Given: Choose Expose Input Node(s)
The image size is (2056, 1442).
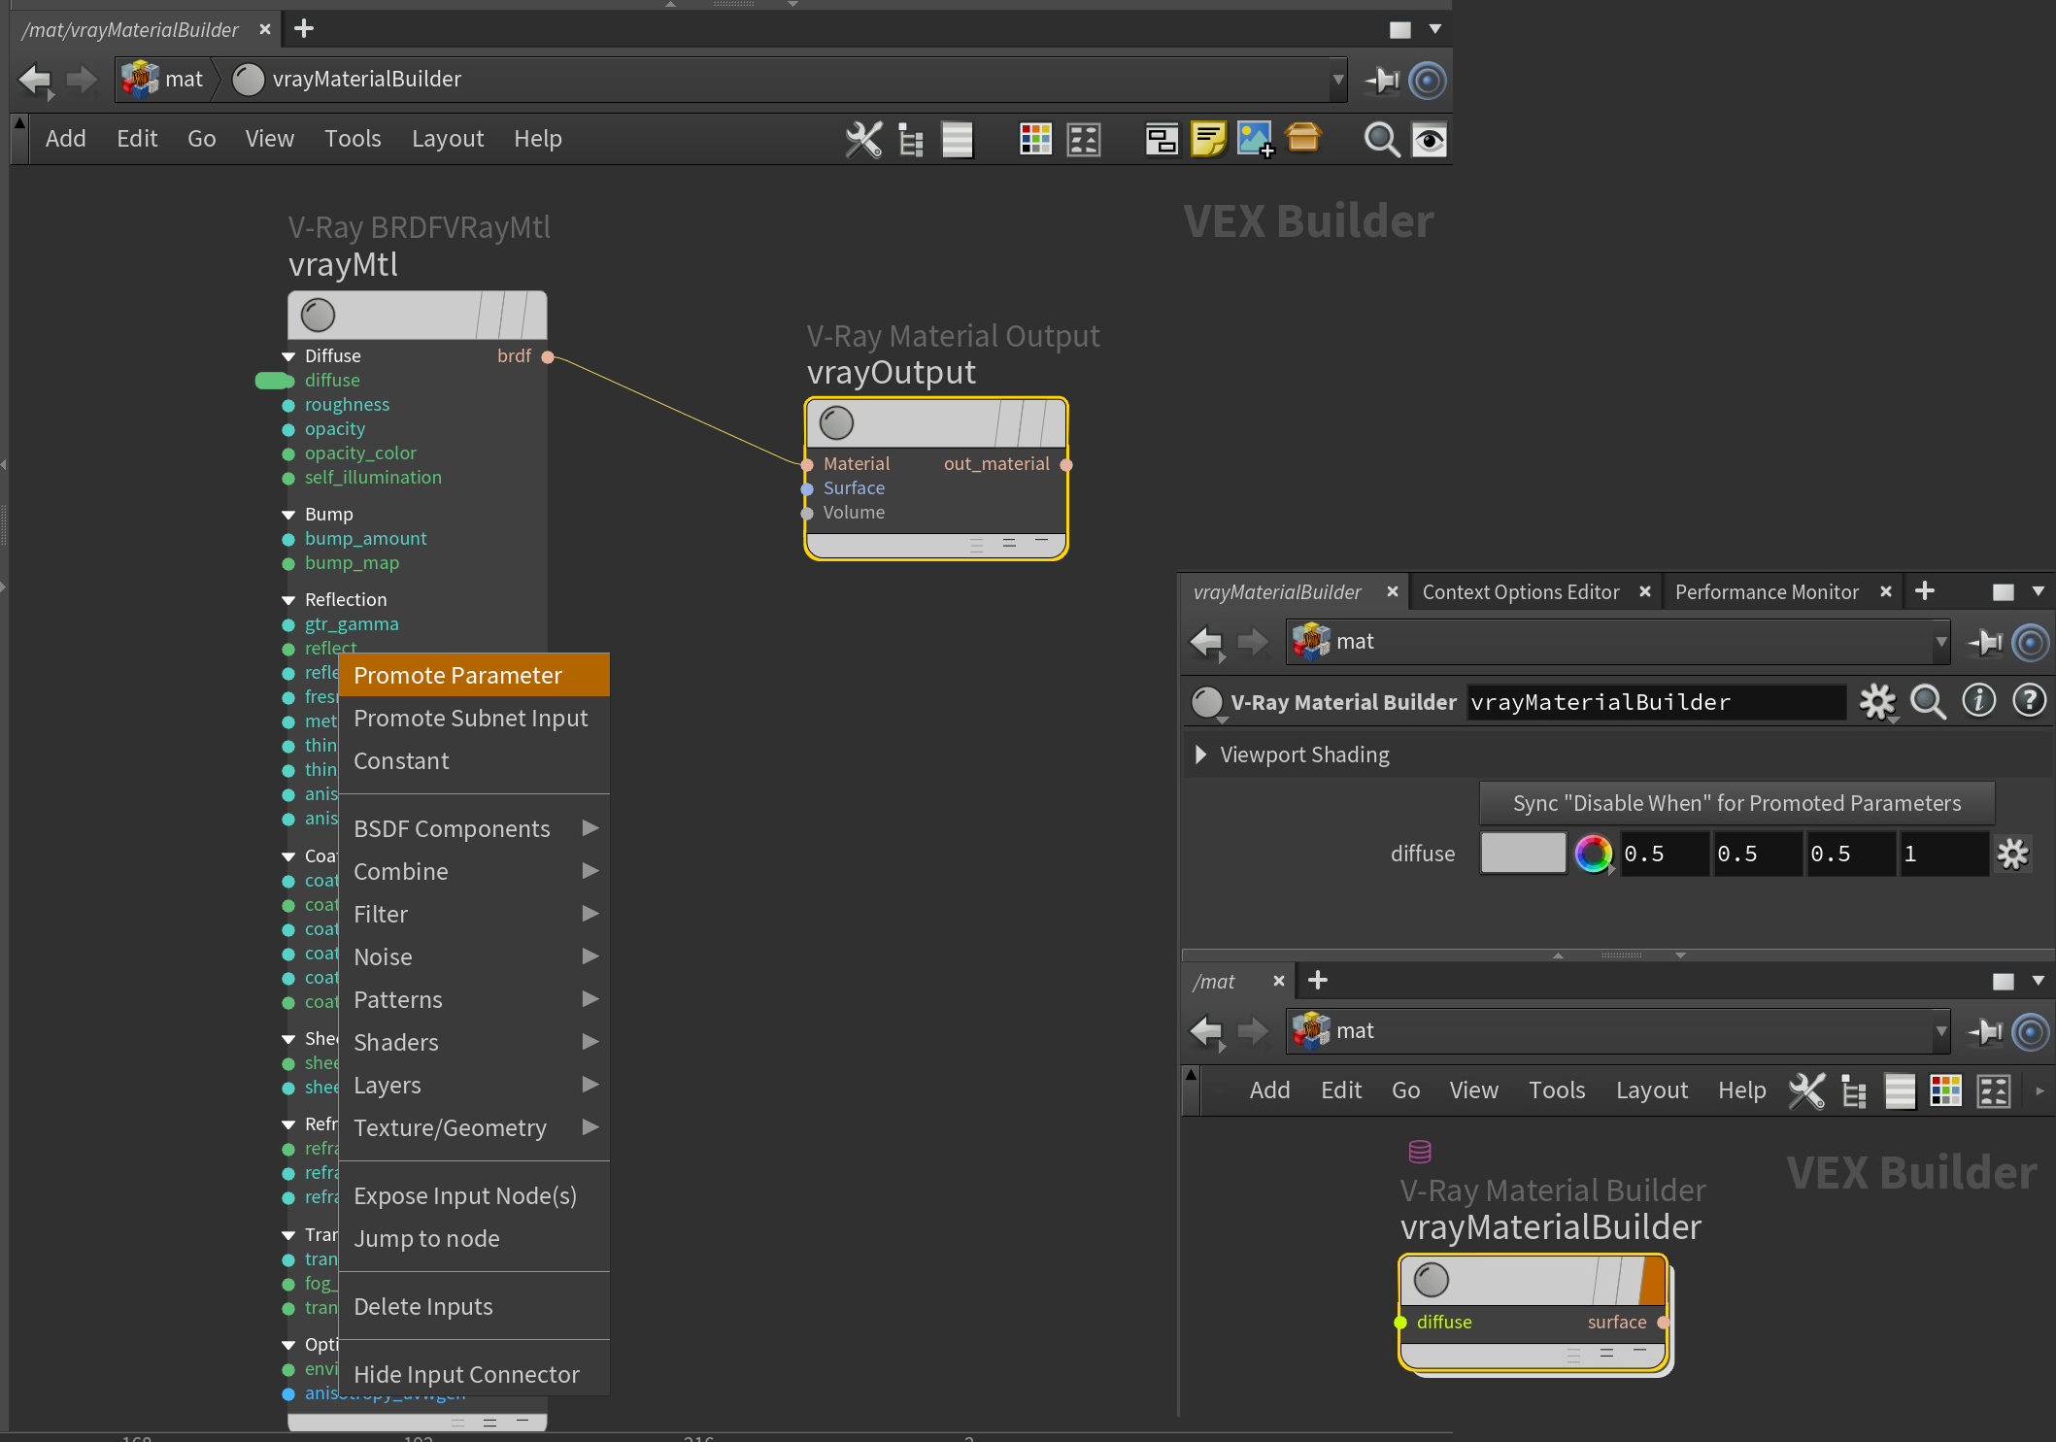Looking at the screenshot, I should (475, 1195).
